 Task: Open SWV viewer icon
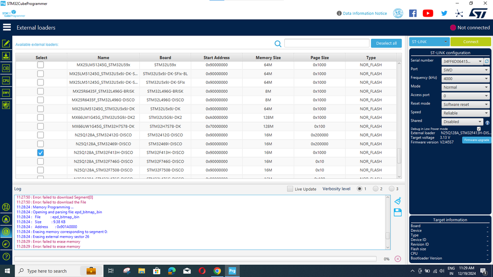[x=6, y=93]
